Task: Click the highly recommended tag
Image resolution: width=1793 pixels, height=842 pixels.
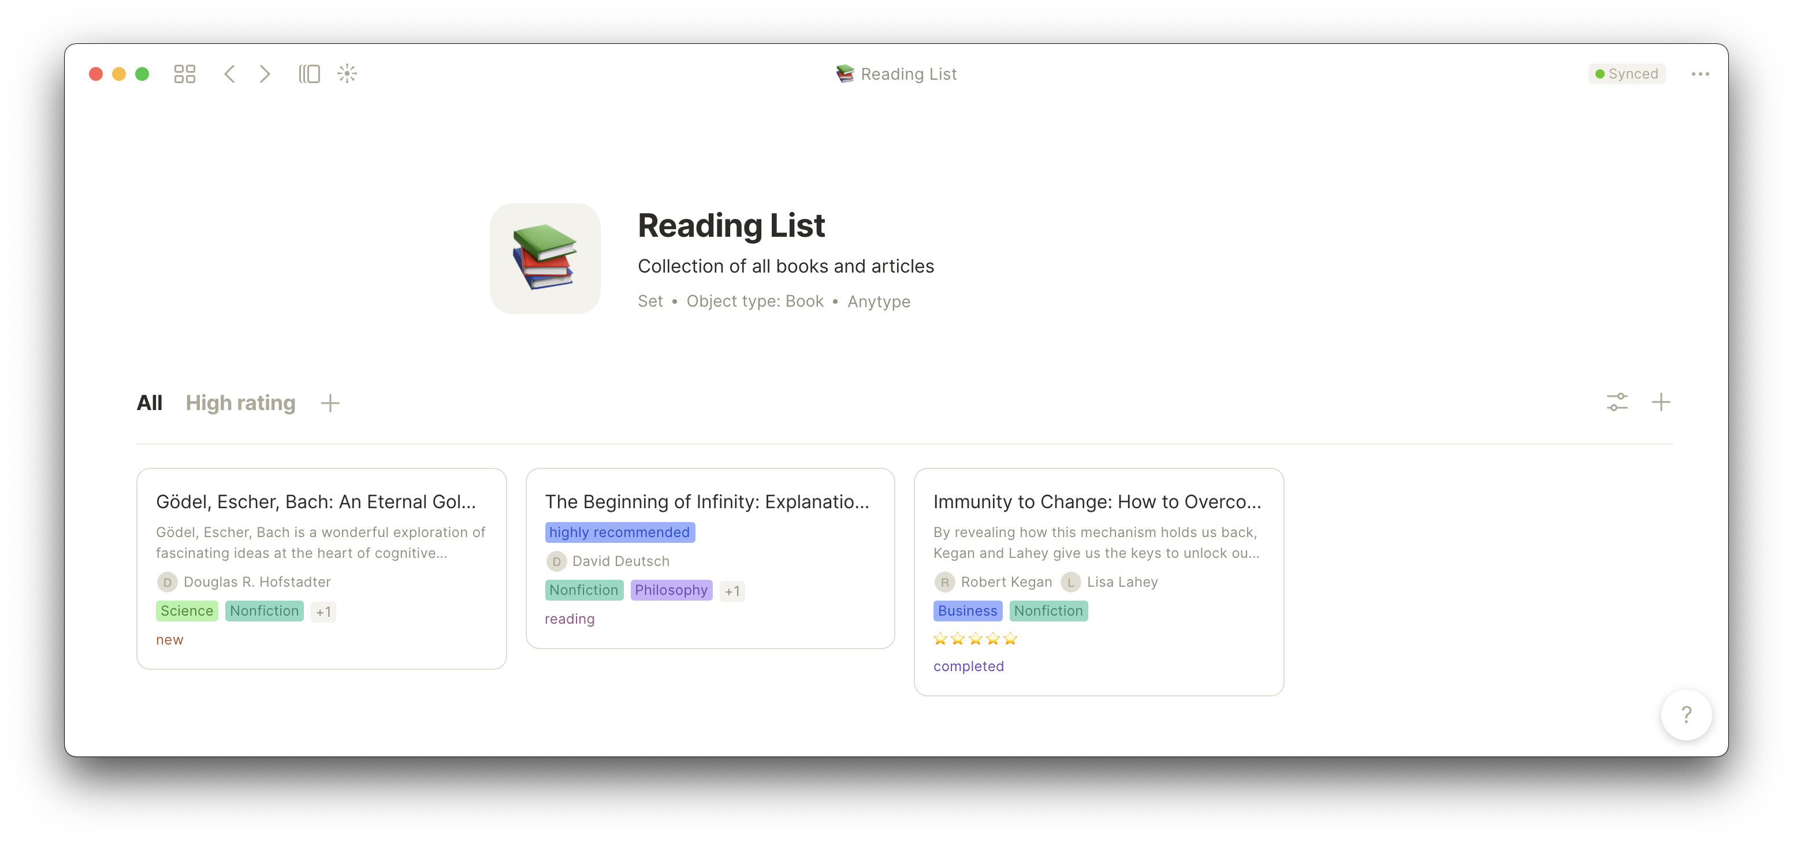Action: pyautogui.click(x=619, y=532)
